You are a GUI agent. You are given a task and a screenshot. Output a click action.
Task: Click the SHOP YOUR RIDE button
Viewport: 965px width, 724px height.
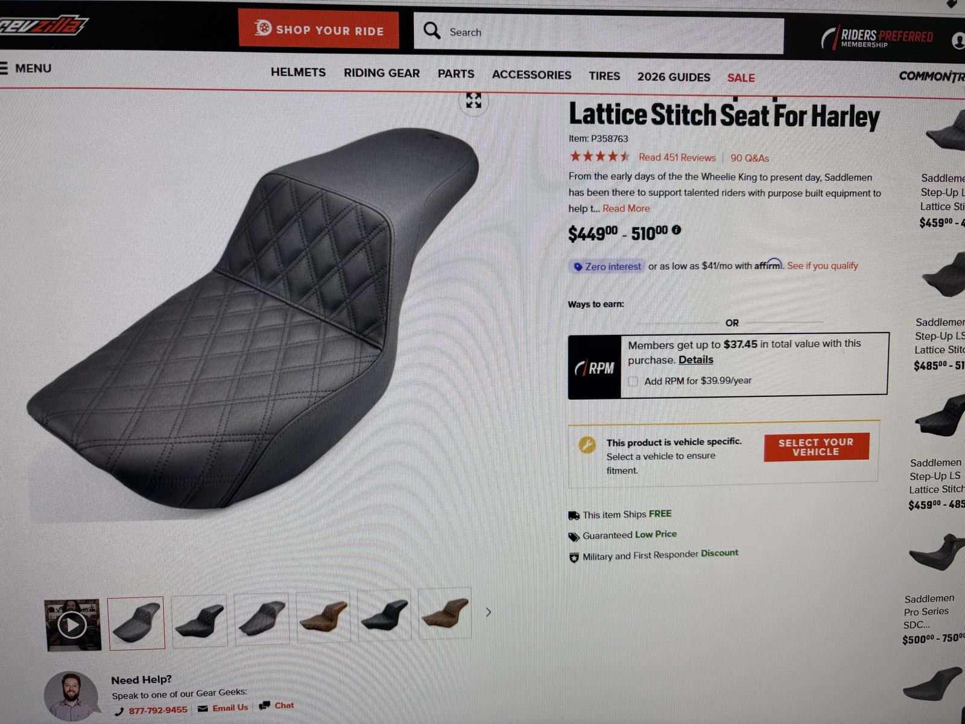coord(318,29)
